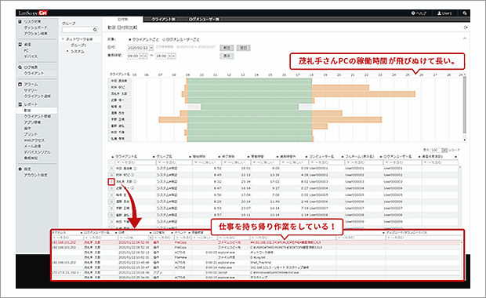
Task: Click the ログ検索 magnifier icon in sidebar
Action: 20,67
